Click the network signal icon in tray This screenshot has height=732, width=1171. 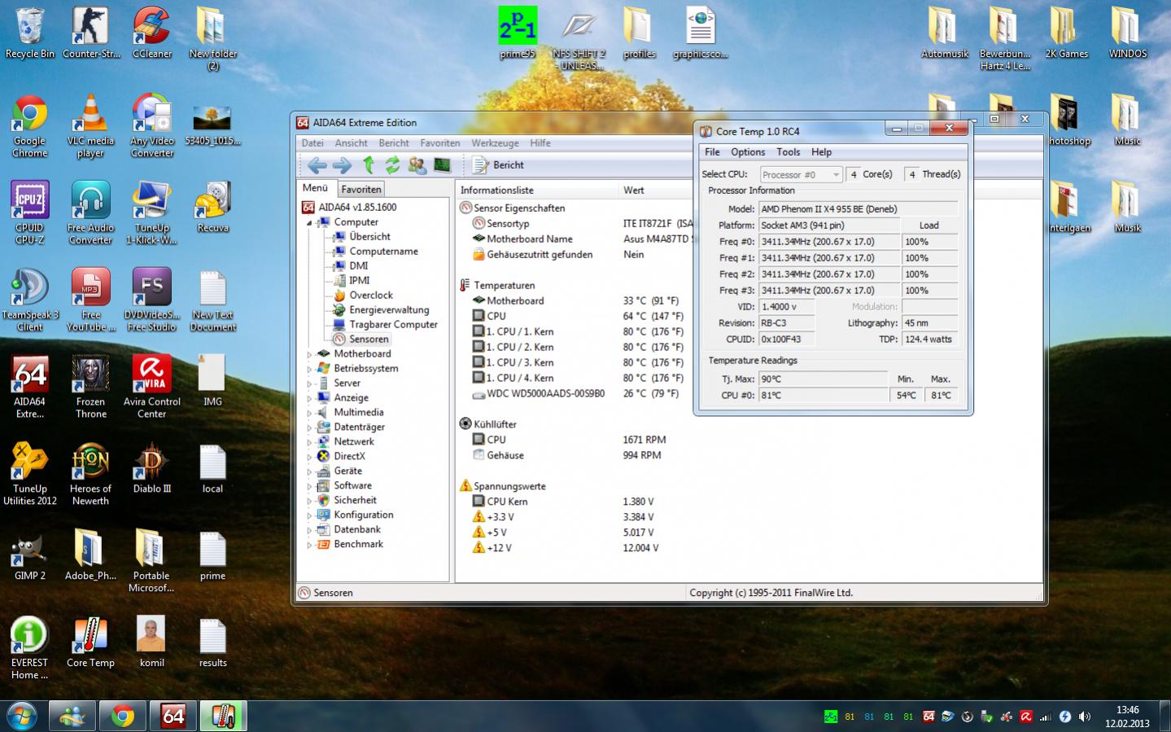click(1046, 717)
